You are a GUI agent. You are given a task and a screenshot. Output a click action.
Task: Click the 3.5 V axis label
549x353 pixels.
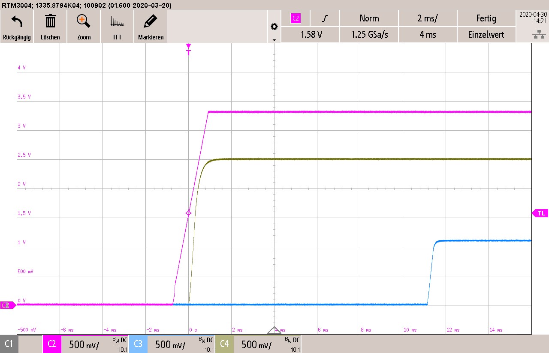coord(25,97)
